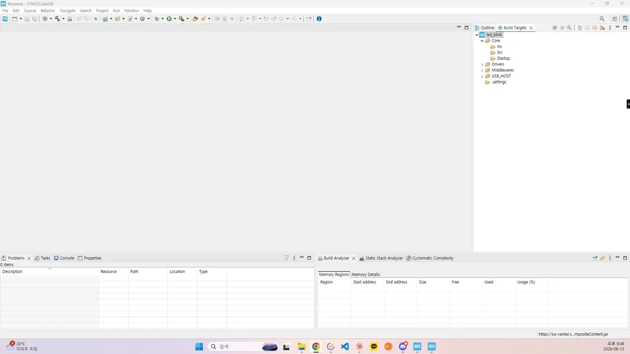
Task: Switch to the Tasks tab
Action: pyautogui.click(x=42, y=258)
